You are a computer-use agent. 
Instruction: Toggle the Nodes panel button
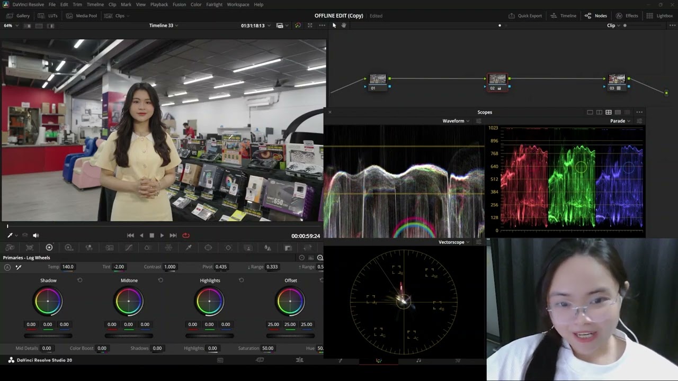point(596,16)
